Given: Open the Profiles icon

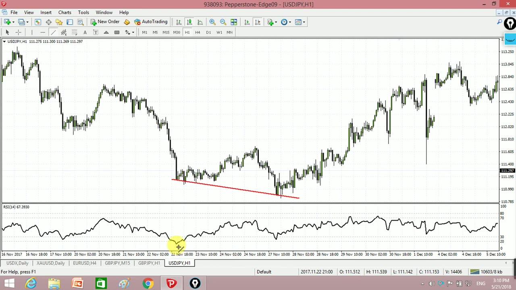Looking at the screenshot, I should [x=21, y=22].
